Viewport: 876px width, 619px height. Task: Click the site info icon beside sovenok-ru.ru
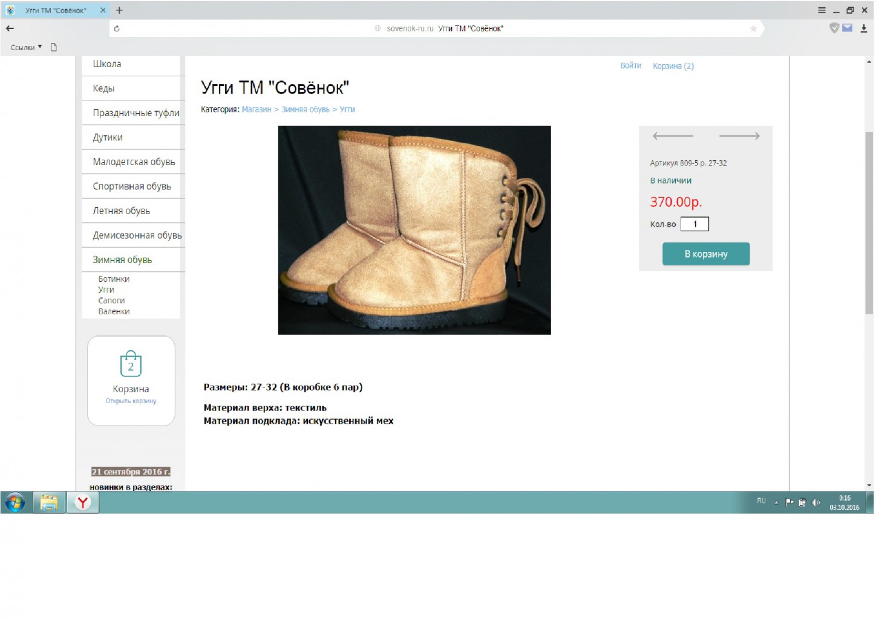pyautogui.click(x=378, y=28)
